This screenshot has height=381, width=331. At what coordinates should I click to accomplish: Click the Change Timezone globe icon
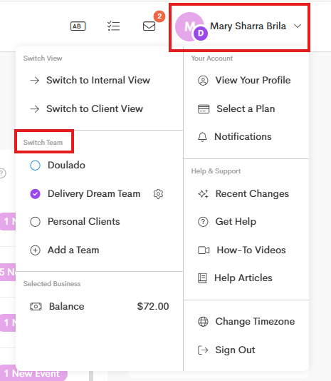tap(203, 322)
